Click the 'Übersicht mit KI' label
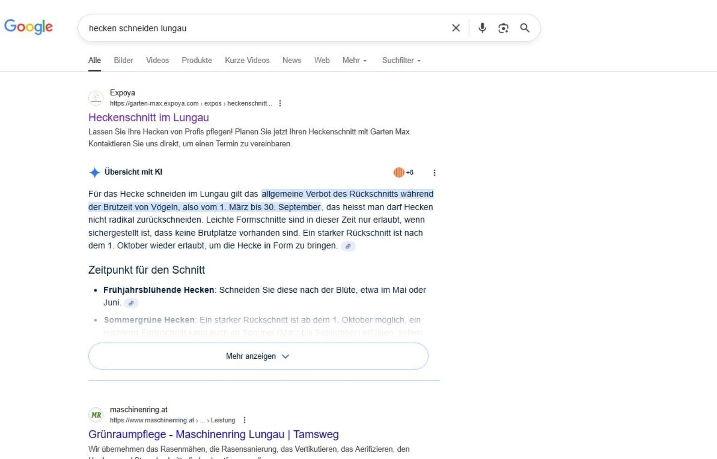The height and width of the screenshot is (459, 717). click(133, 172)
